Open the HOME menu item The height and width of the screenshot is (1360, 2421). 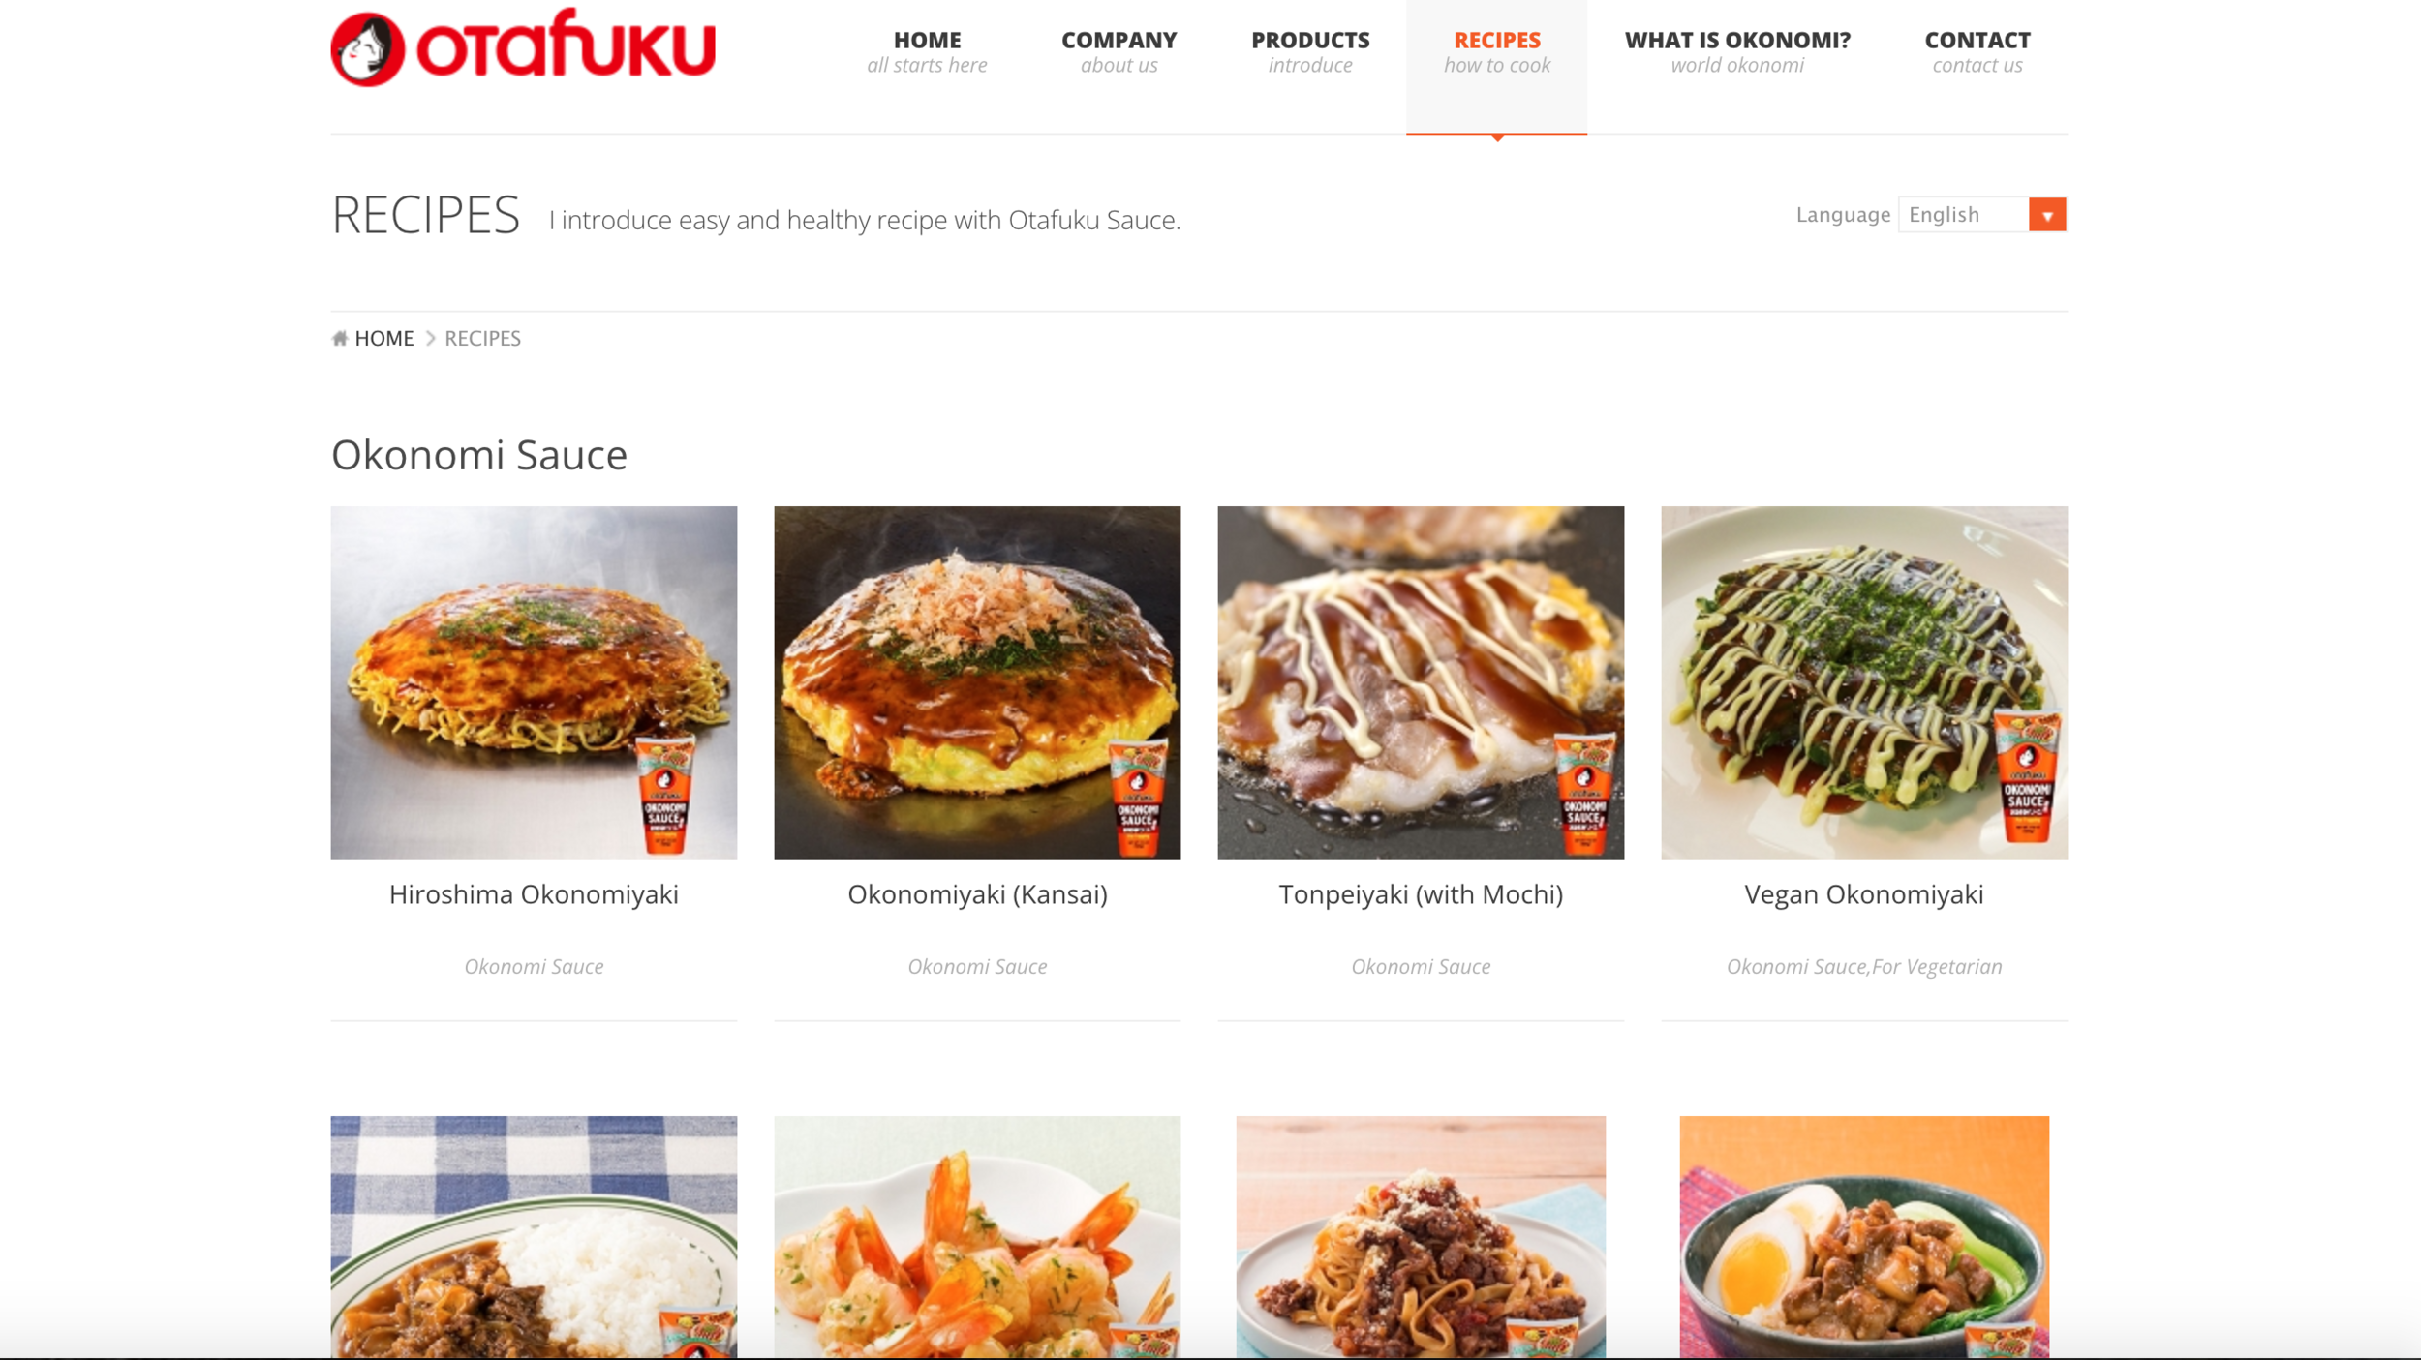pos(927,52)
